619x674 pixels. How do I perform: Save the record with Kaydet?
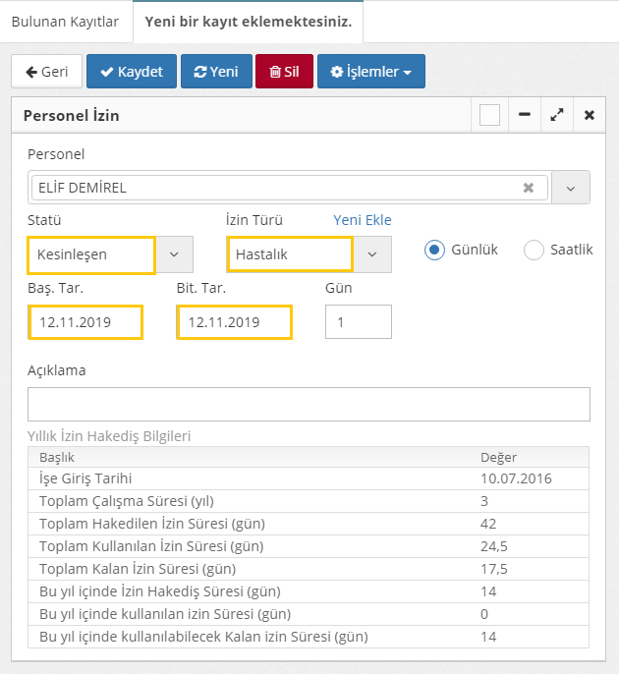131,72
